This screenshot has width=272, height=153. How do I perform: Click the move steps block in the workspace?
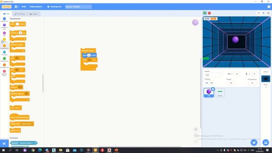(x=89, y=55)
